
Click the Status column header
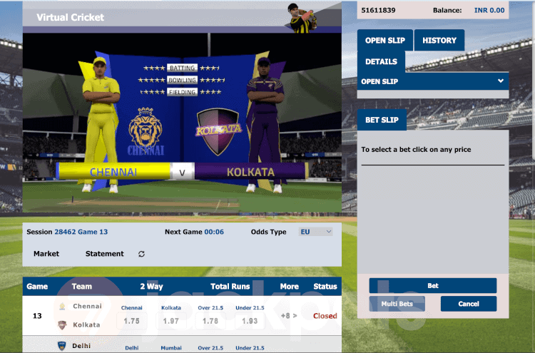click(x=325, y=287)
